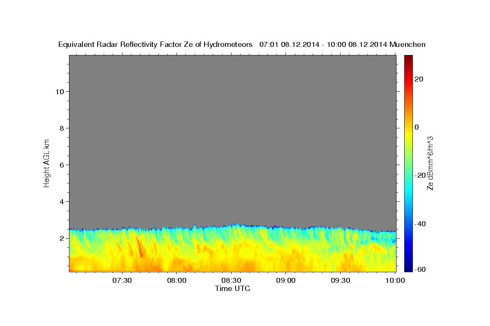Screen dimensions: 490x326
Task: Click the height tick label 6
Action: click(61, 165)
